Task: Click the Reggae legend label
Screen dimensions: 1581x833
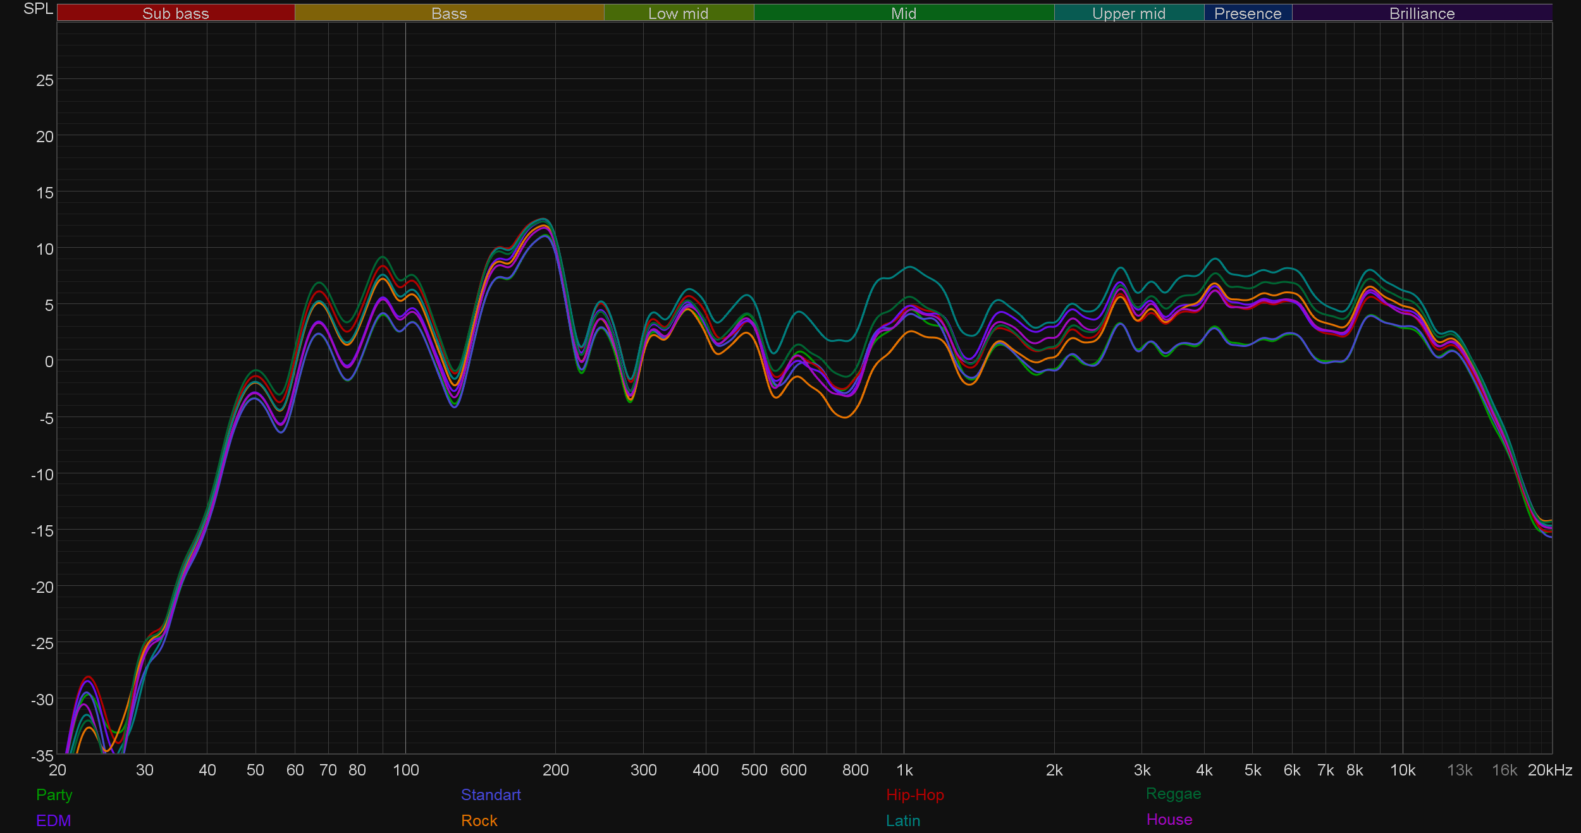Action: (1173, 793)
